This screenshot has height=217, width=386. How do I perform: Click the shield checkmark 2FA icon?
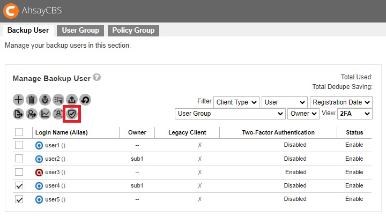72,114
